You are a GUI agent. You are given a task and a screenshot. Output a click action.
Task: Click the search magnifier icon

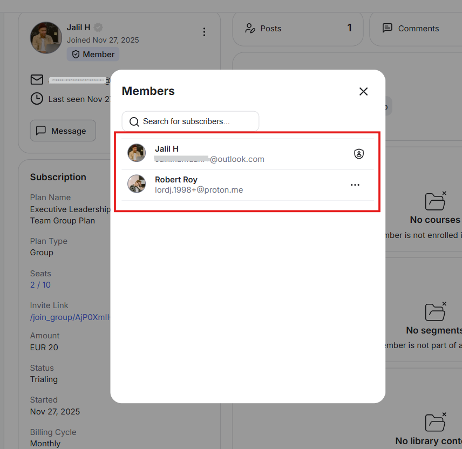click(x=134, y=121)
